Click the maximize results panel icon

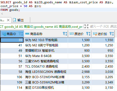(x=86, y=26)
